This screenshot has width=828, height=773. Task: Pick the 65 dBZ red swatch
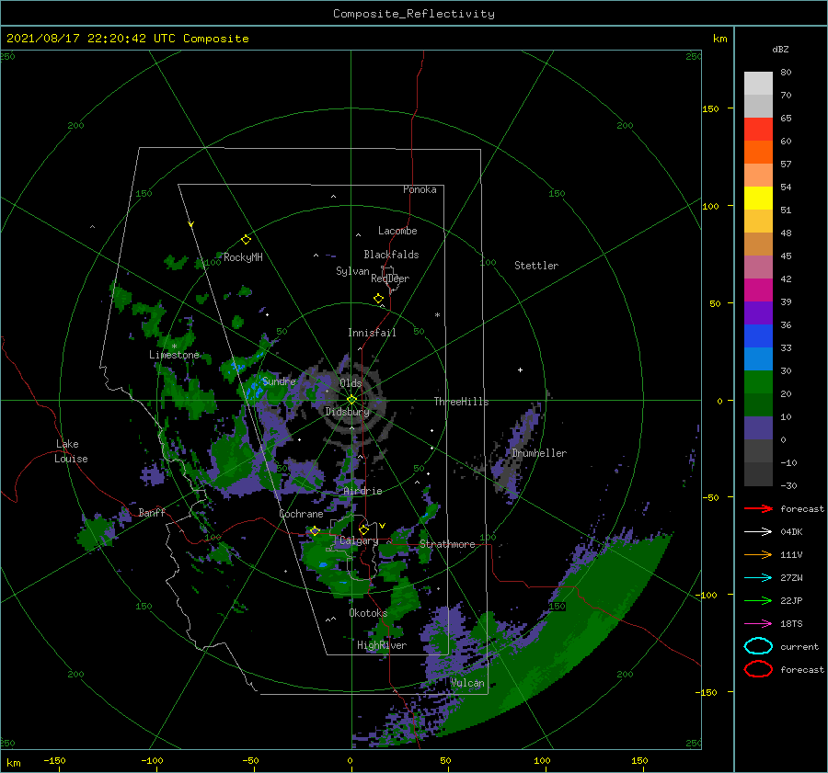(758, 130)
